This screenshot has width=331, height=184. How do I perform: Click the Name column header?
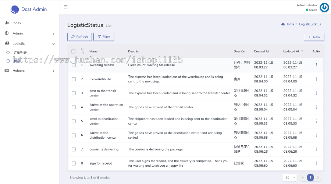pyautogui.click(x=93, y=51)
